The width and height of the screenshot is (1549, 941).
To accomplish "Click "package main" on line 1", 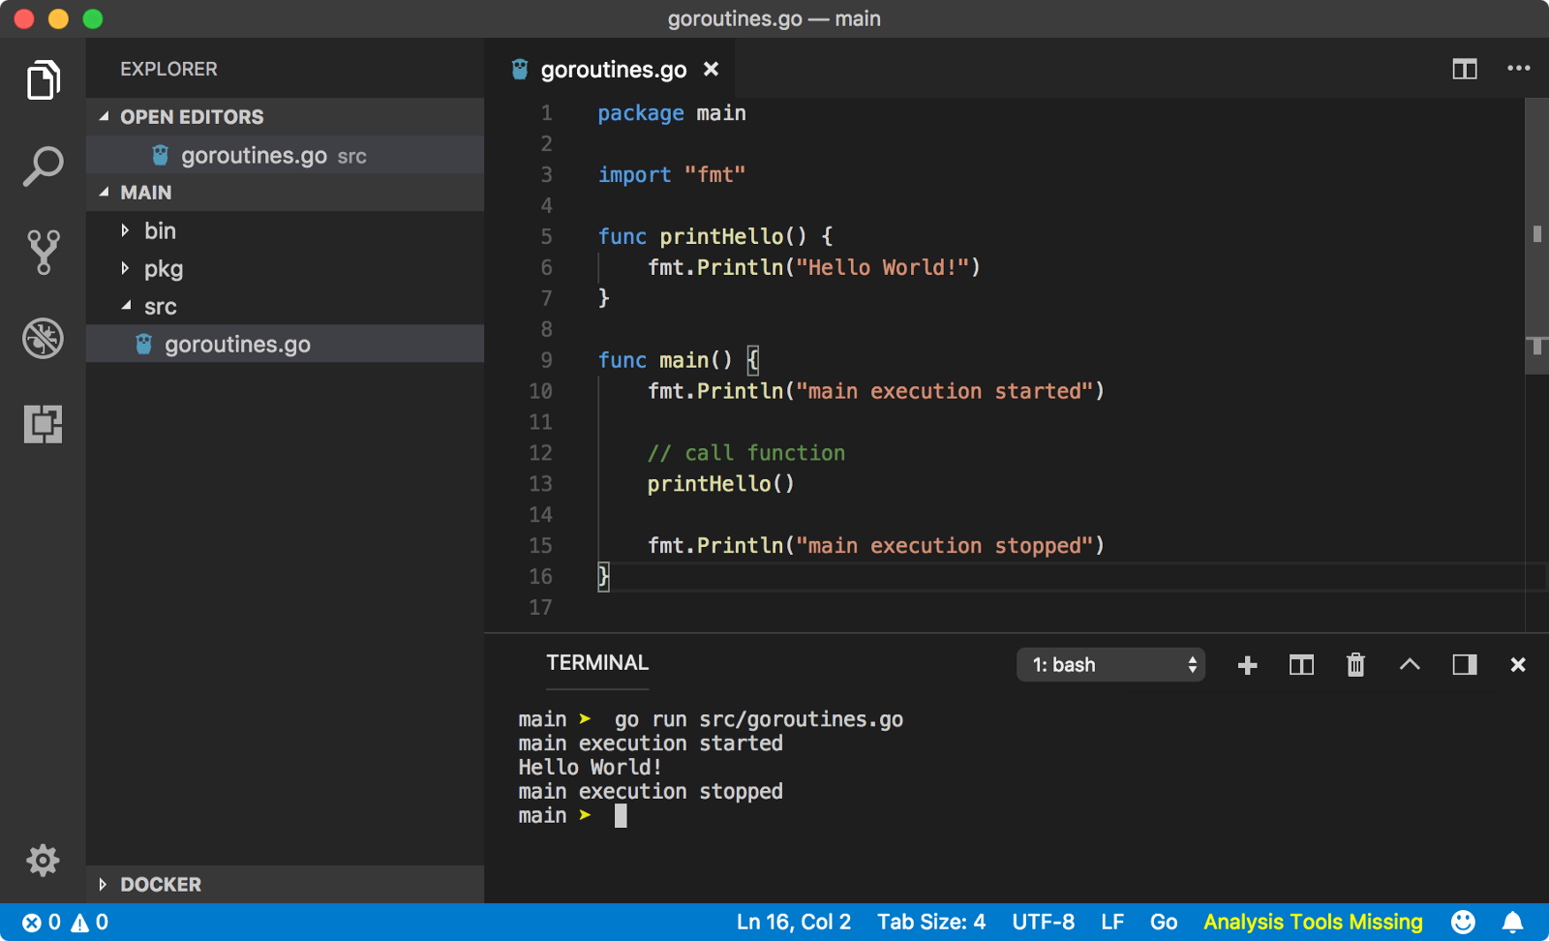I will 672,113.
